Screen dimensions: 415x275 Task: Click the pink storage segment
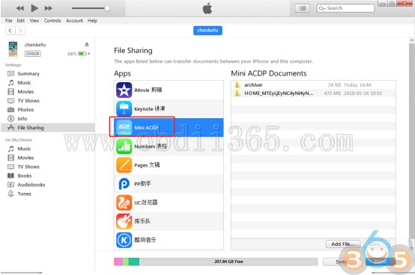click(x=118, y=262)
